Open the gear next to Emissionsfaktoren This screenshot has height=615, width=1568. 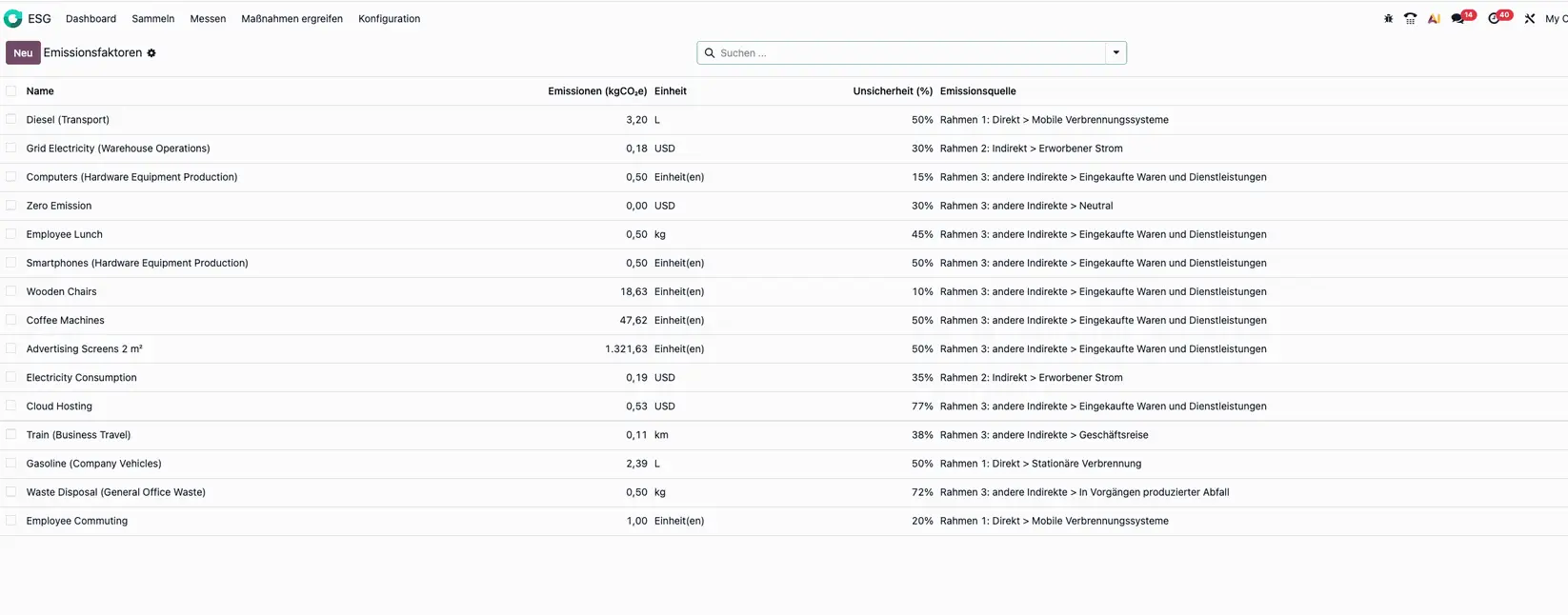(x=151, y=53)
